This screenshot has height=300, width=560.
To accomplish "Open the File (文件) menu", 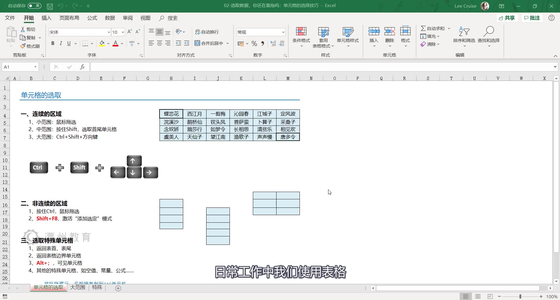I will (10, 18).
